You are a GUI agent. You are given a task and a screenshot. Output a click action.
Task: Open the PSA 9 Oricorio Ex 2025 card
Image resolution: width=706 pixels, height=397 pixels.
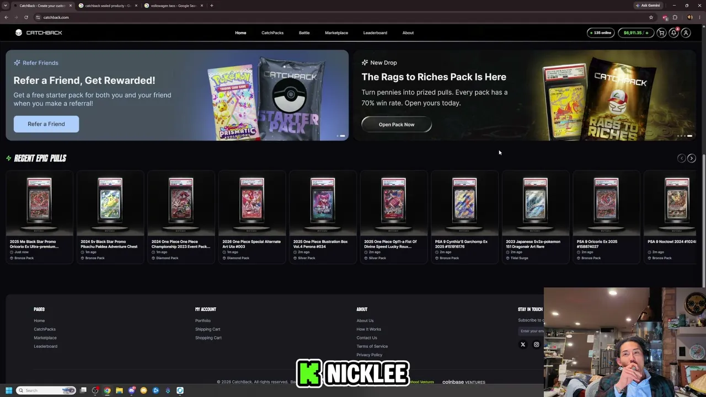click(606, 217)
